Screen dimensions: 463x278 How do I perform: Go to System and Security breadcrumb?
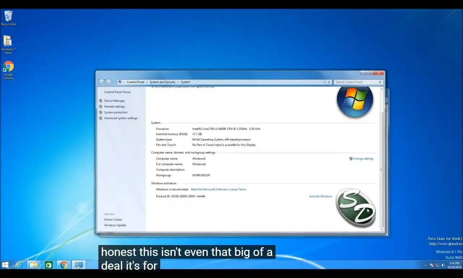coord(162,82)
